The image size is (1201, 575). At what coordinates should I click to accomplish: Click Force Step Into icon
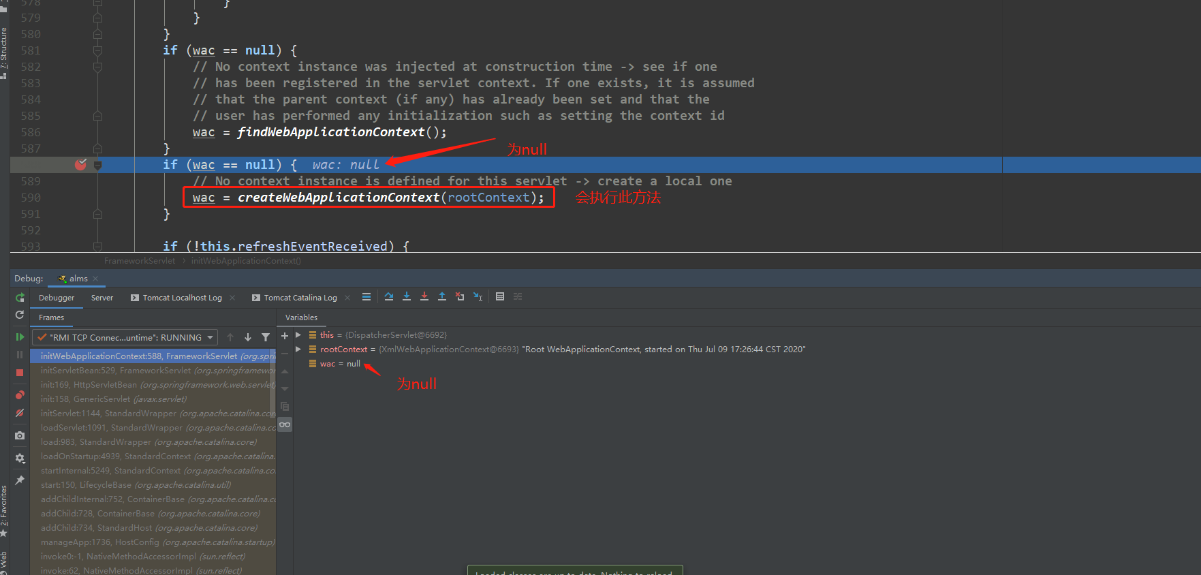[424, 296]
